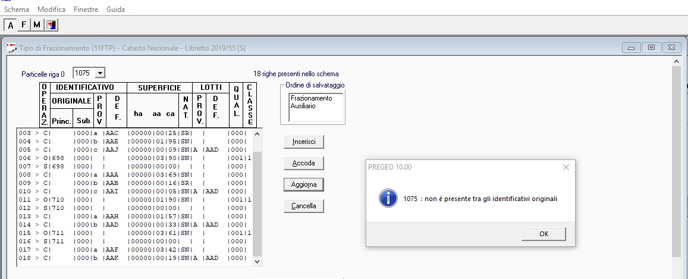Viewport: 688px width, 279px height.
Task: Click the exit icon with red arrow
Action: (51, 24)
